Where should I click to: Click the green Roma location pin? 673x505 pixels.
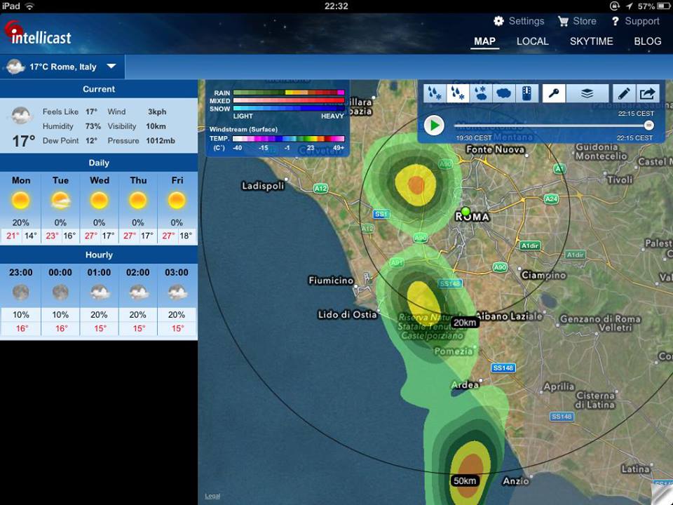[465, 211]
